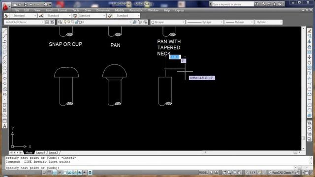Select the Rectangle draw tool
Screen dimensions: 315x177
(x=5, y=52)
